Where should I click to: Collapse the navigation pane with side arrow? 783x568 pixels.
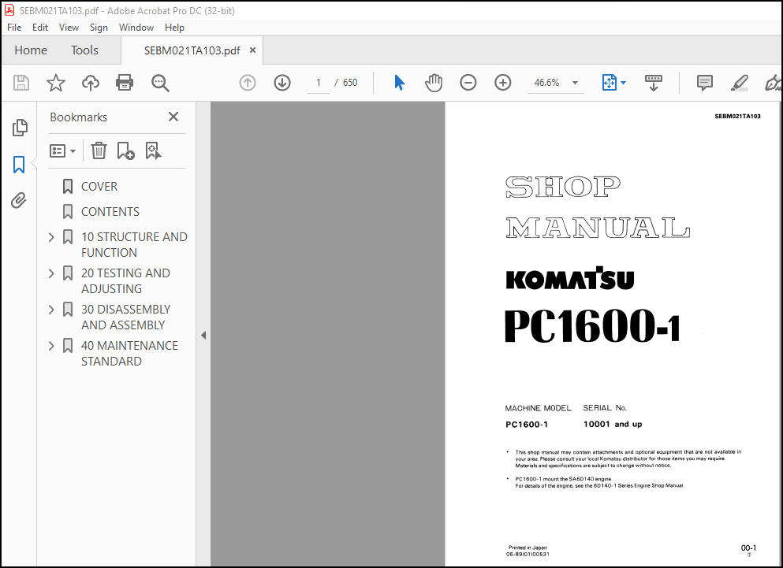tap(203, 336)
